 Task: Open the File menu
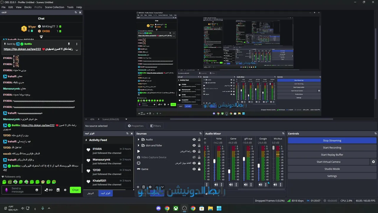4,7
